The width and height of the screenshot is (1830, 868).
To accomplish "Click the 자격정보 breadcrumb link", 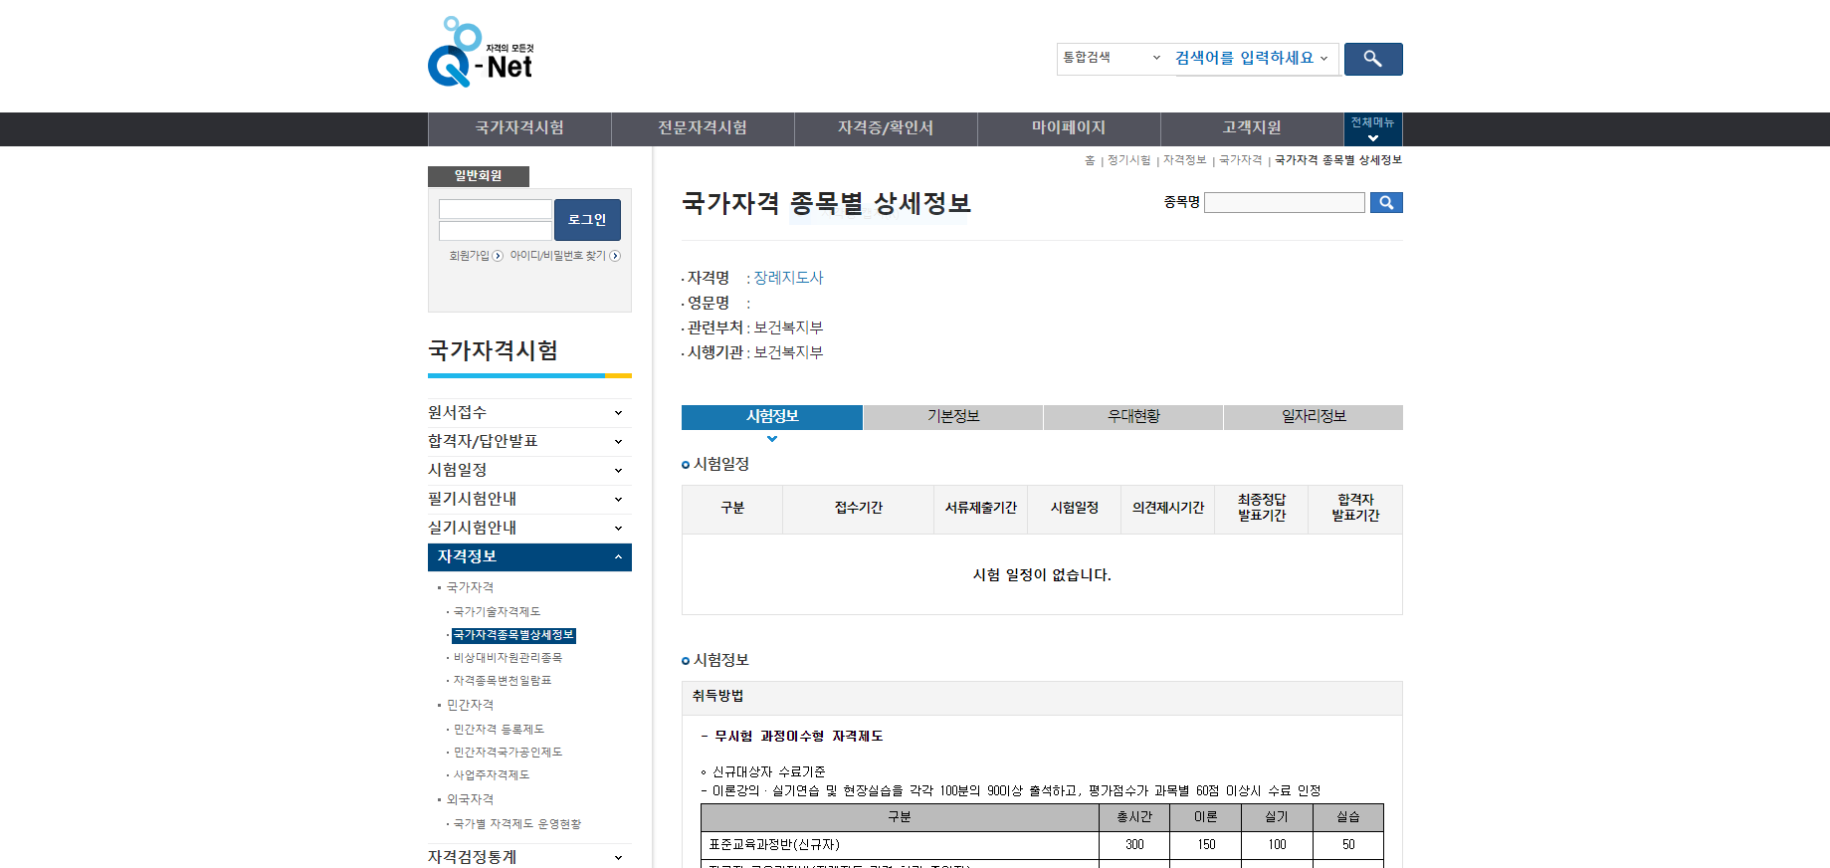I will coord(1184,160).
